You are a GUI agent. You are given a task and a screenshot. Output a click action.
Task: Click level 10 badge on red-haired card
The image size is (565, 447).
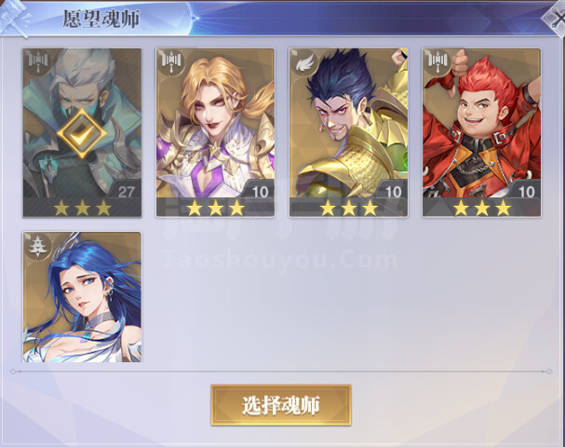coord(527,192)
